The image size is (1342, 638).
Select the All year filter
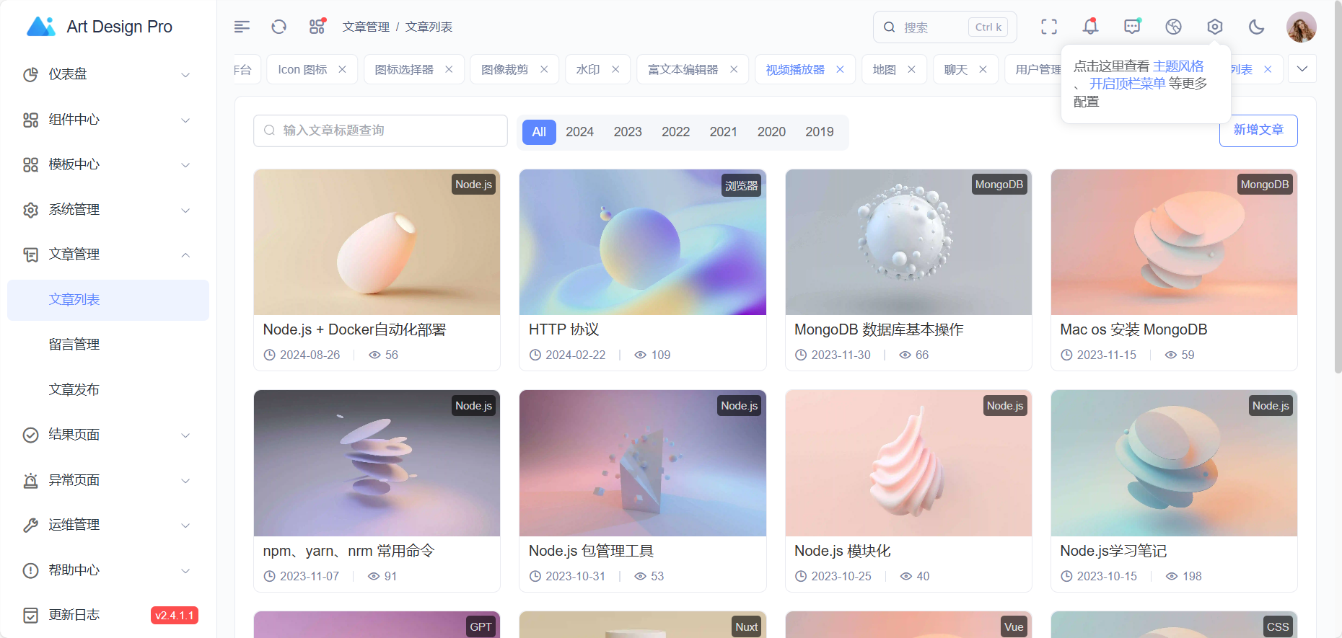point(539,132)
